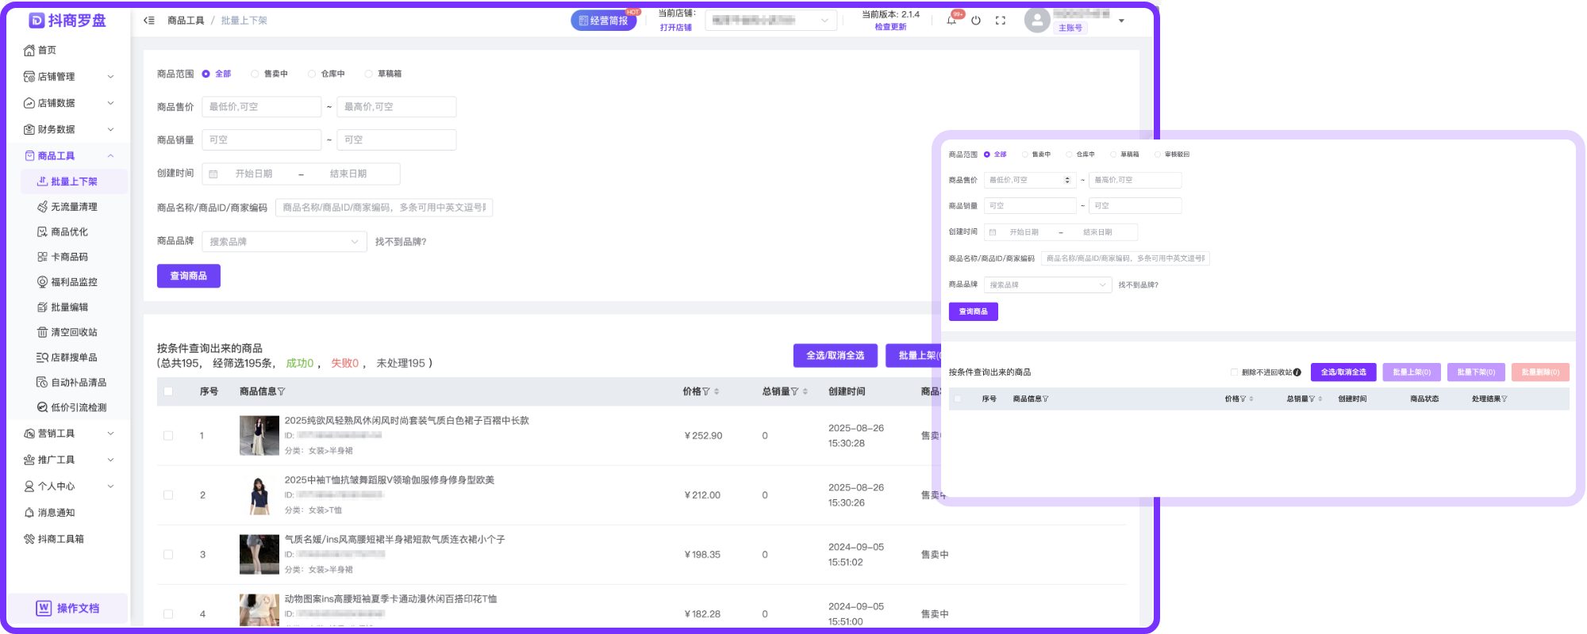The image size is (1587, 634).
Task: Select the 审核驳回 radio option
Action: pyautogui.click(x=1158, y=155)
